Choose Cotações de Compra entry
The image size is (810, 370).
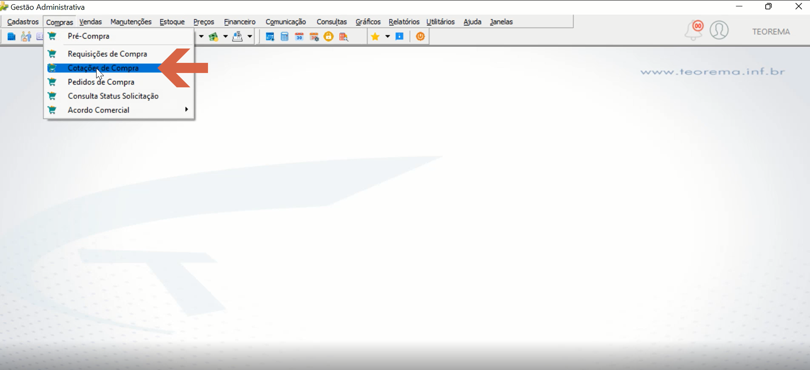click(119, 68)
